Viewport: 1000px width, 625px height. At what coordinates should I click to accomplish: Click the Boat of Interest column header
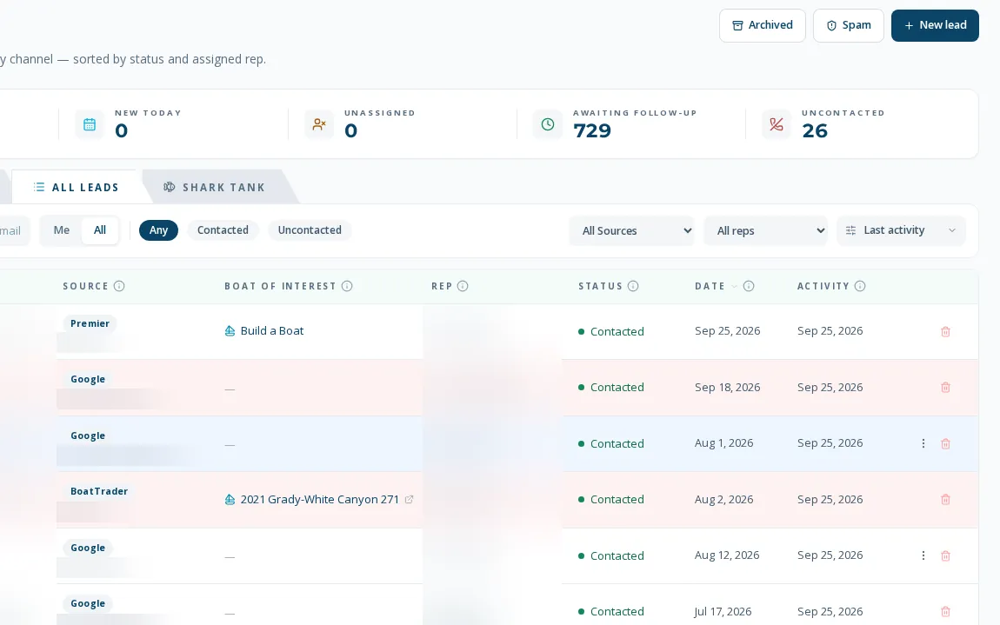(x=280, y=286)
